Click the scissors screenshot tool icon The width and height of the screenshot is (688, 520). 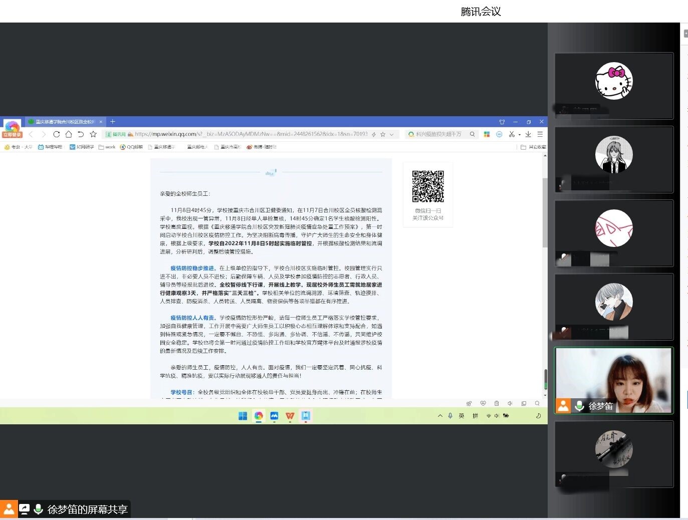511,134
